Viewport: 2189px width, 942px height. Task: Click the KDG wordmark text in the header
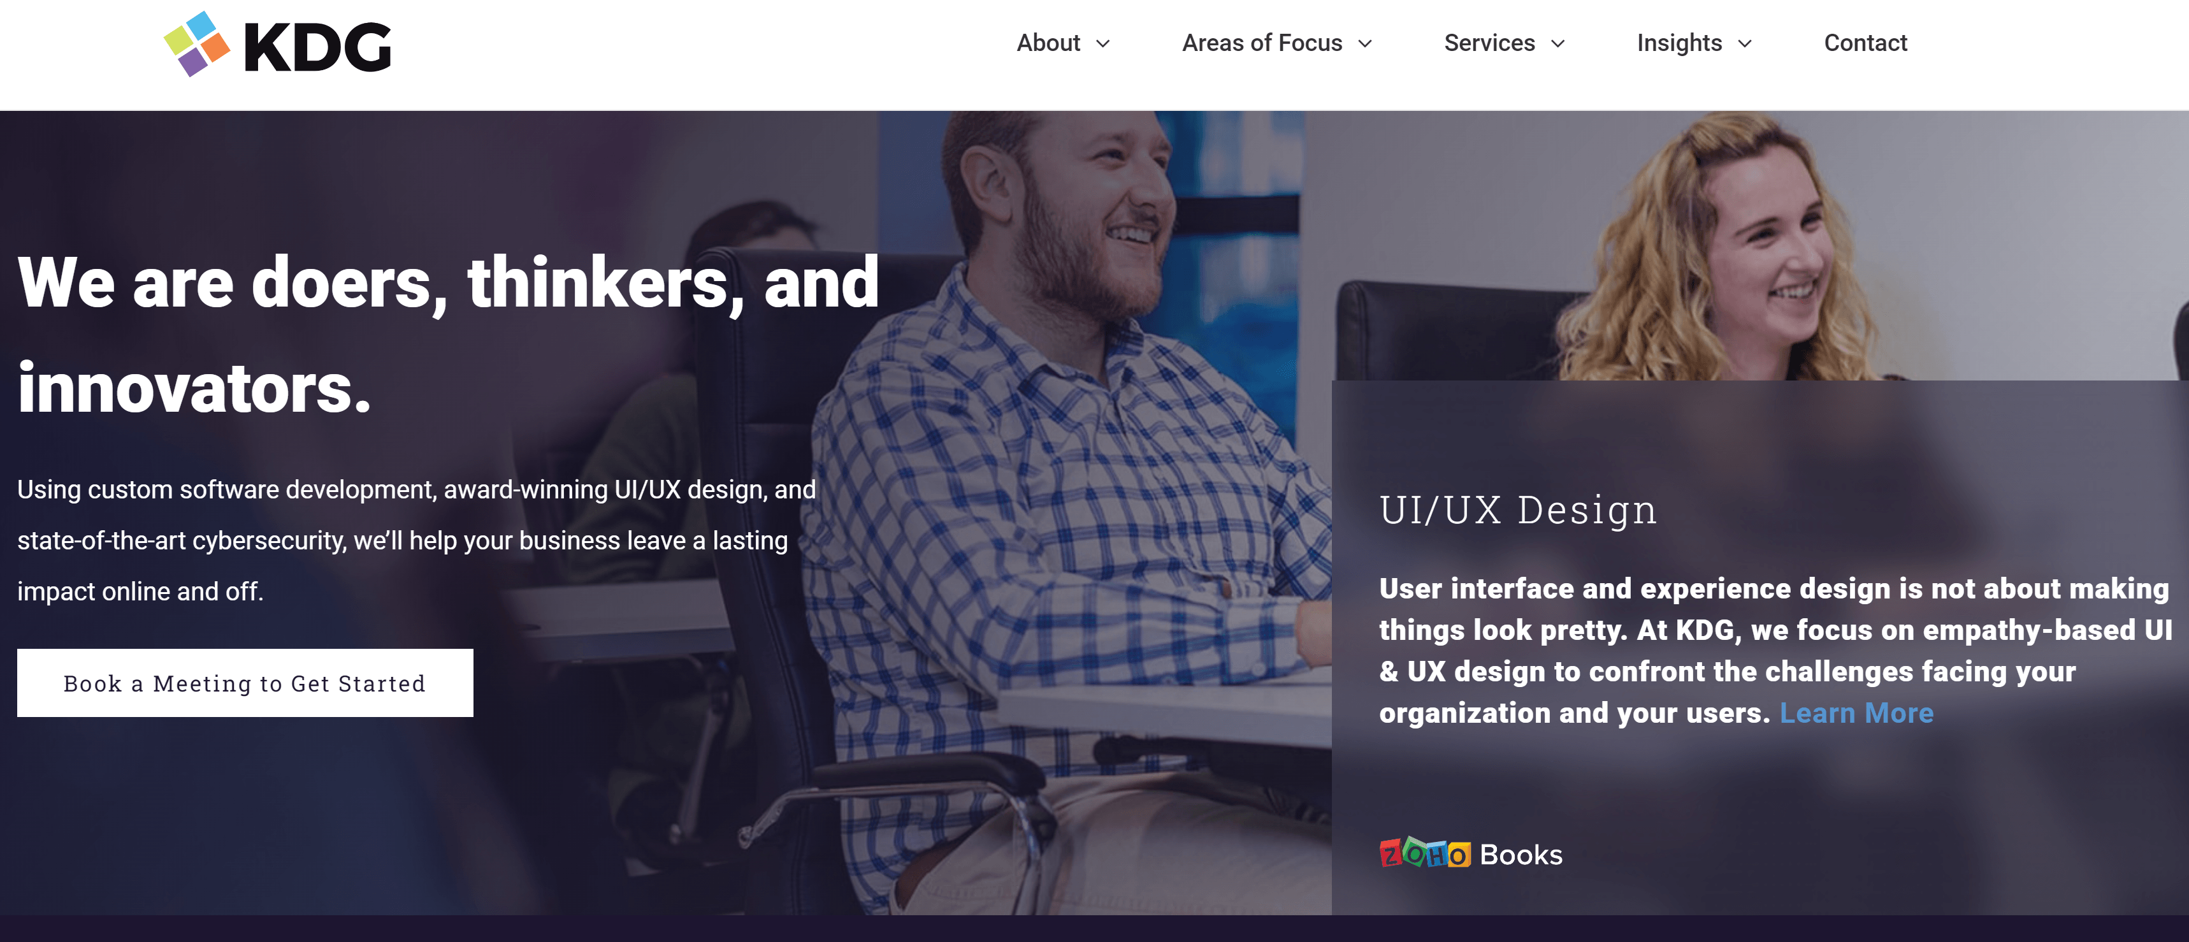(x=318, y=47)
